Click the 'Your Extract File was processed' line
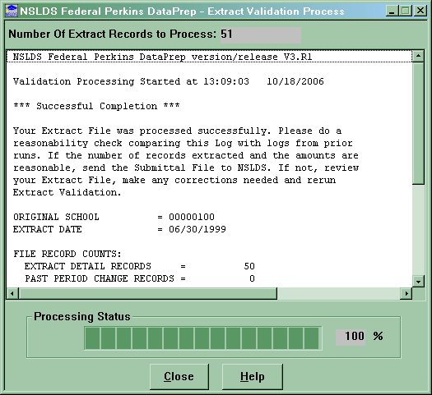432x395 pixels. coord(177,131)
